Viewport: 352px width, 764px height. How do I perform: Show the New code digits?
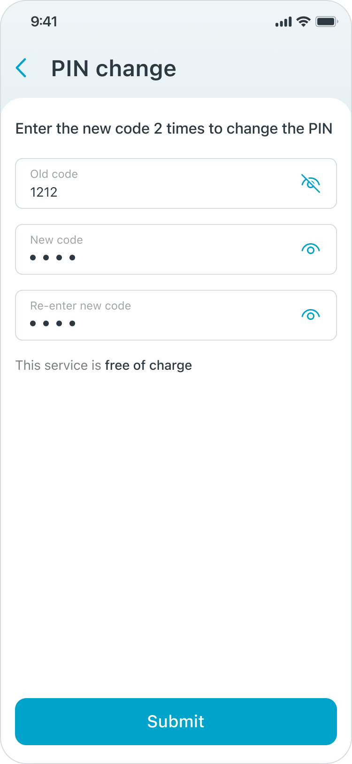(310, 249)
